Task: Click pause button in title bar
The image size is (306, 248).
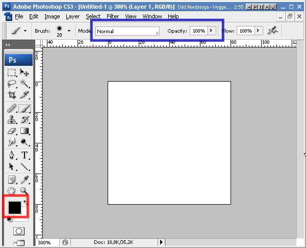Action: click(x=261, y=7)
